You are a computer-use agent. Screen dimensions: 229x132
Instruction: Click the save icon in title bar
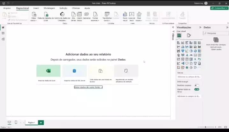(4, 3)
